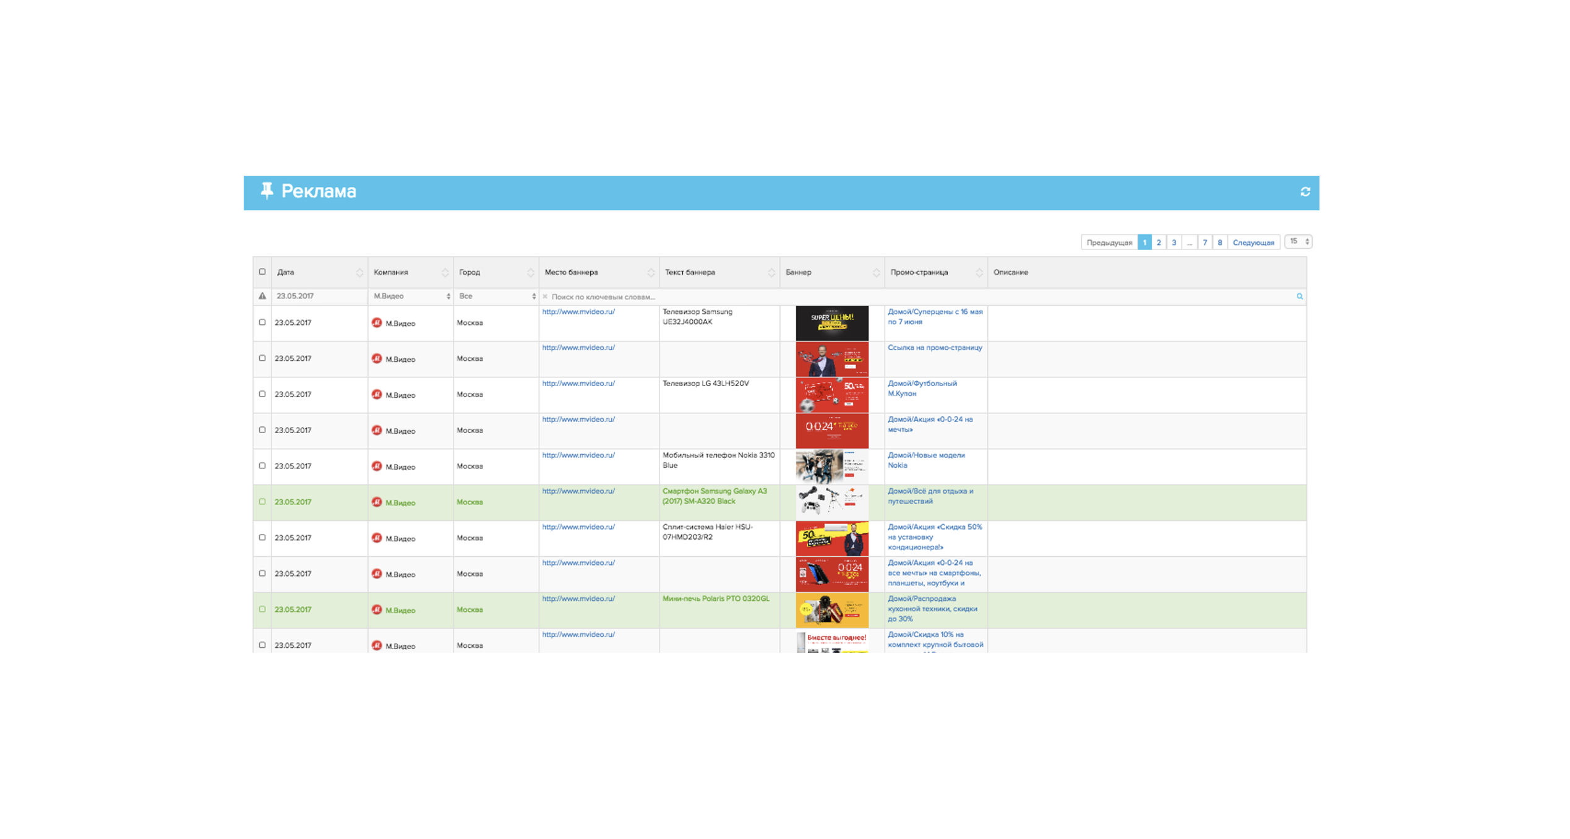Open Домой/Футбольный М.Купон link
Image resolution: width=1570 pixels, height=839 pixels.
pos(922,389)
